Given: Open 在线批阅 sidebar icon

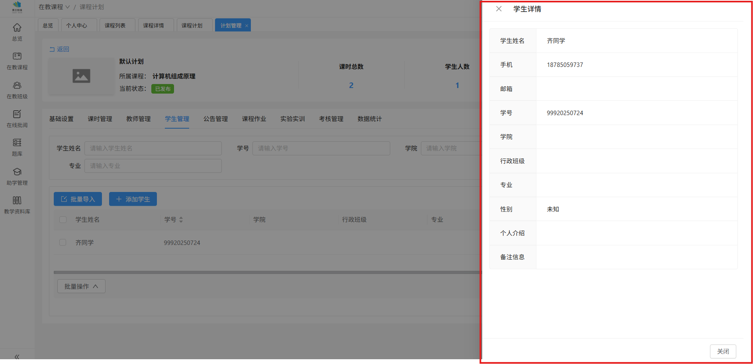Looking at the screenshot, I should tap(17, 114).
